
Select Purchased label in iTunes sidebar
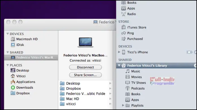click(135, 39)
